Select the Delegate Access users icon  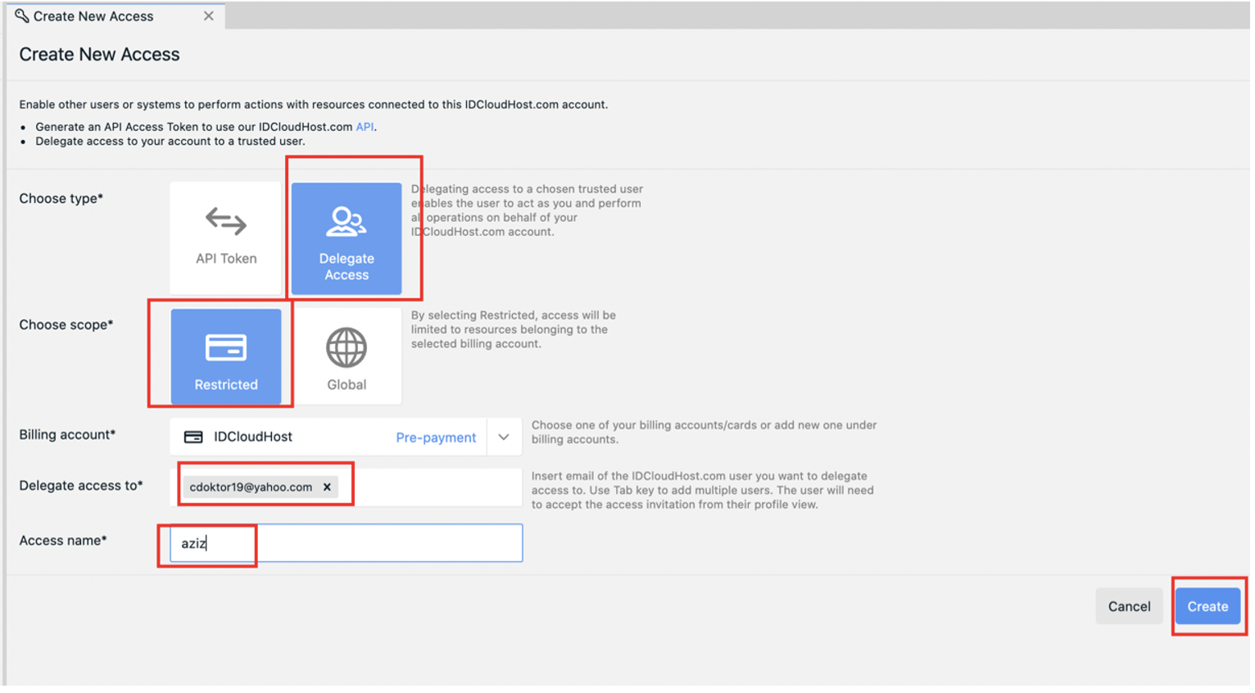(x=347, y=222)
